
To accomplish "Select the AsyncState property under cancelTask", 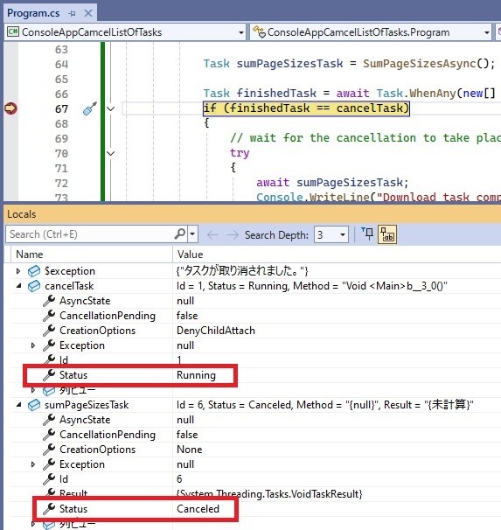I will (255, 301).
